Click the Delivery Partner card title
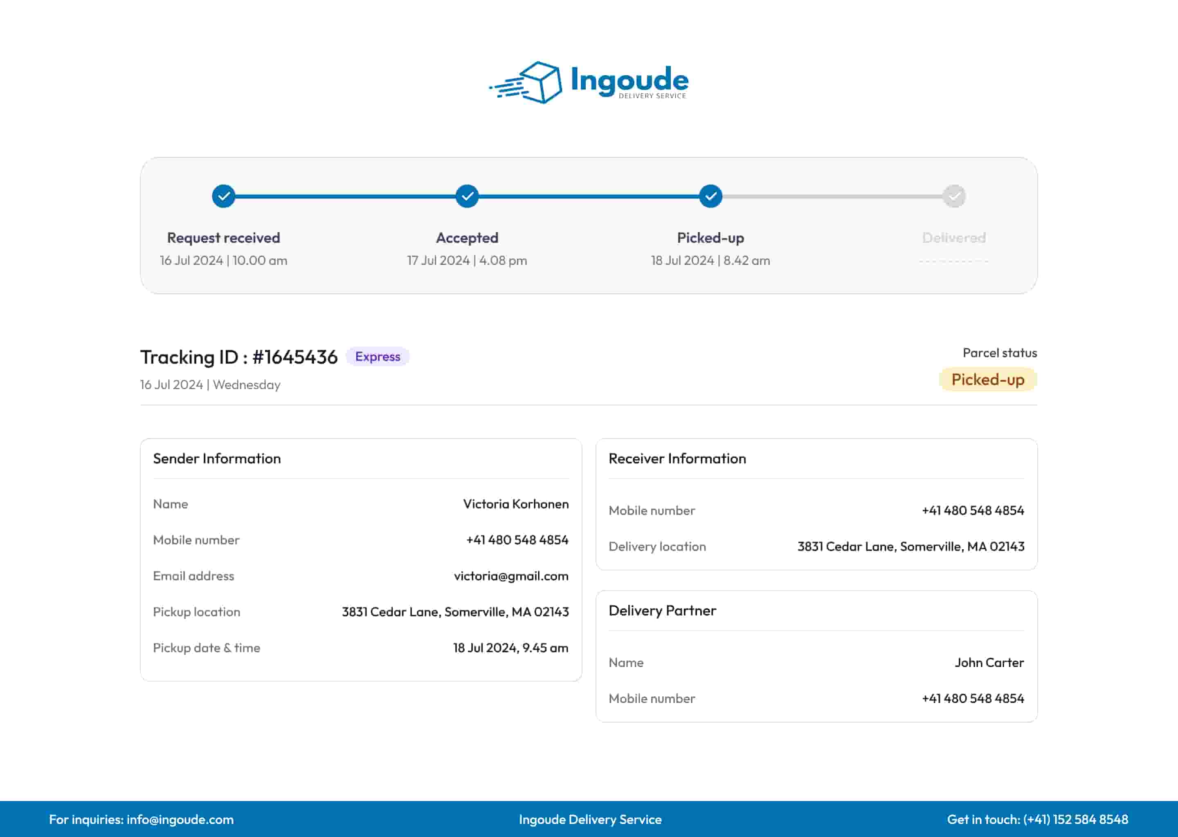Image resolution: width=1178 pixels, height=837 pixels. click(x=662, y=611)
